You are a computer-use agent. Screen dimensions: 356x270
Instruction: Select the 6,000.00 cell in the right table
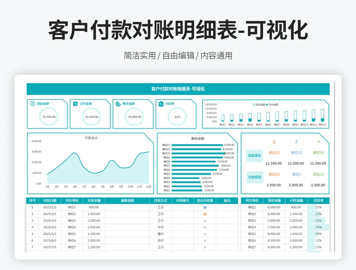coord(274,207)
